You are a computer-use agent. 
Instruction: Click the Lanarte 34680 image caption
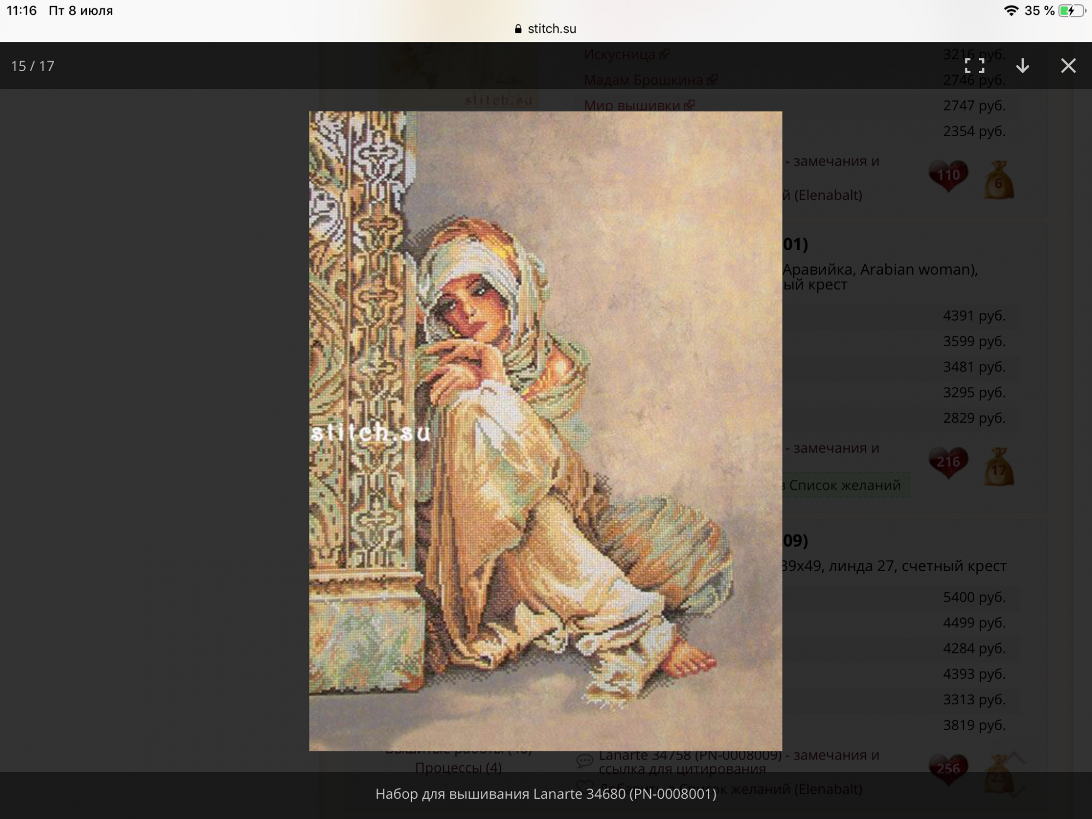(x=546, y=794)
